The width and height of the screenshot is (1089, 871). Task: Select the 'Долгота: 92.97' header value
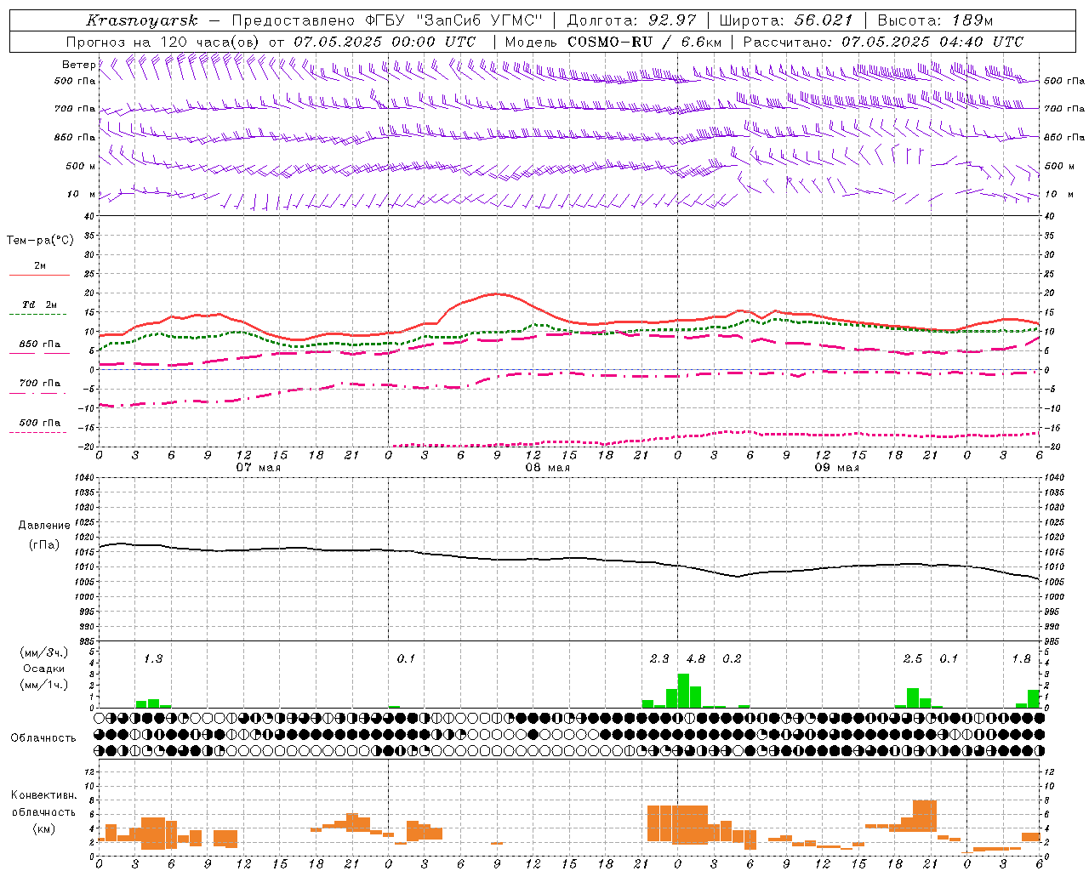point(631,20)
